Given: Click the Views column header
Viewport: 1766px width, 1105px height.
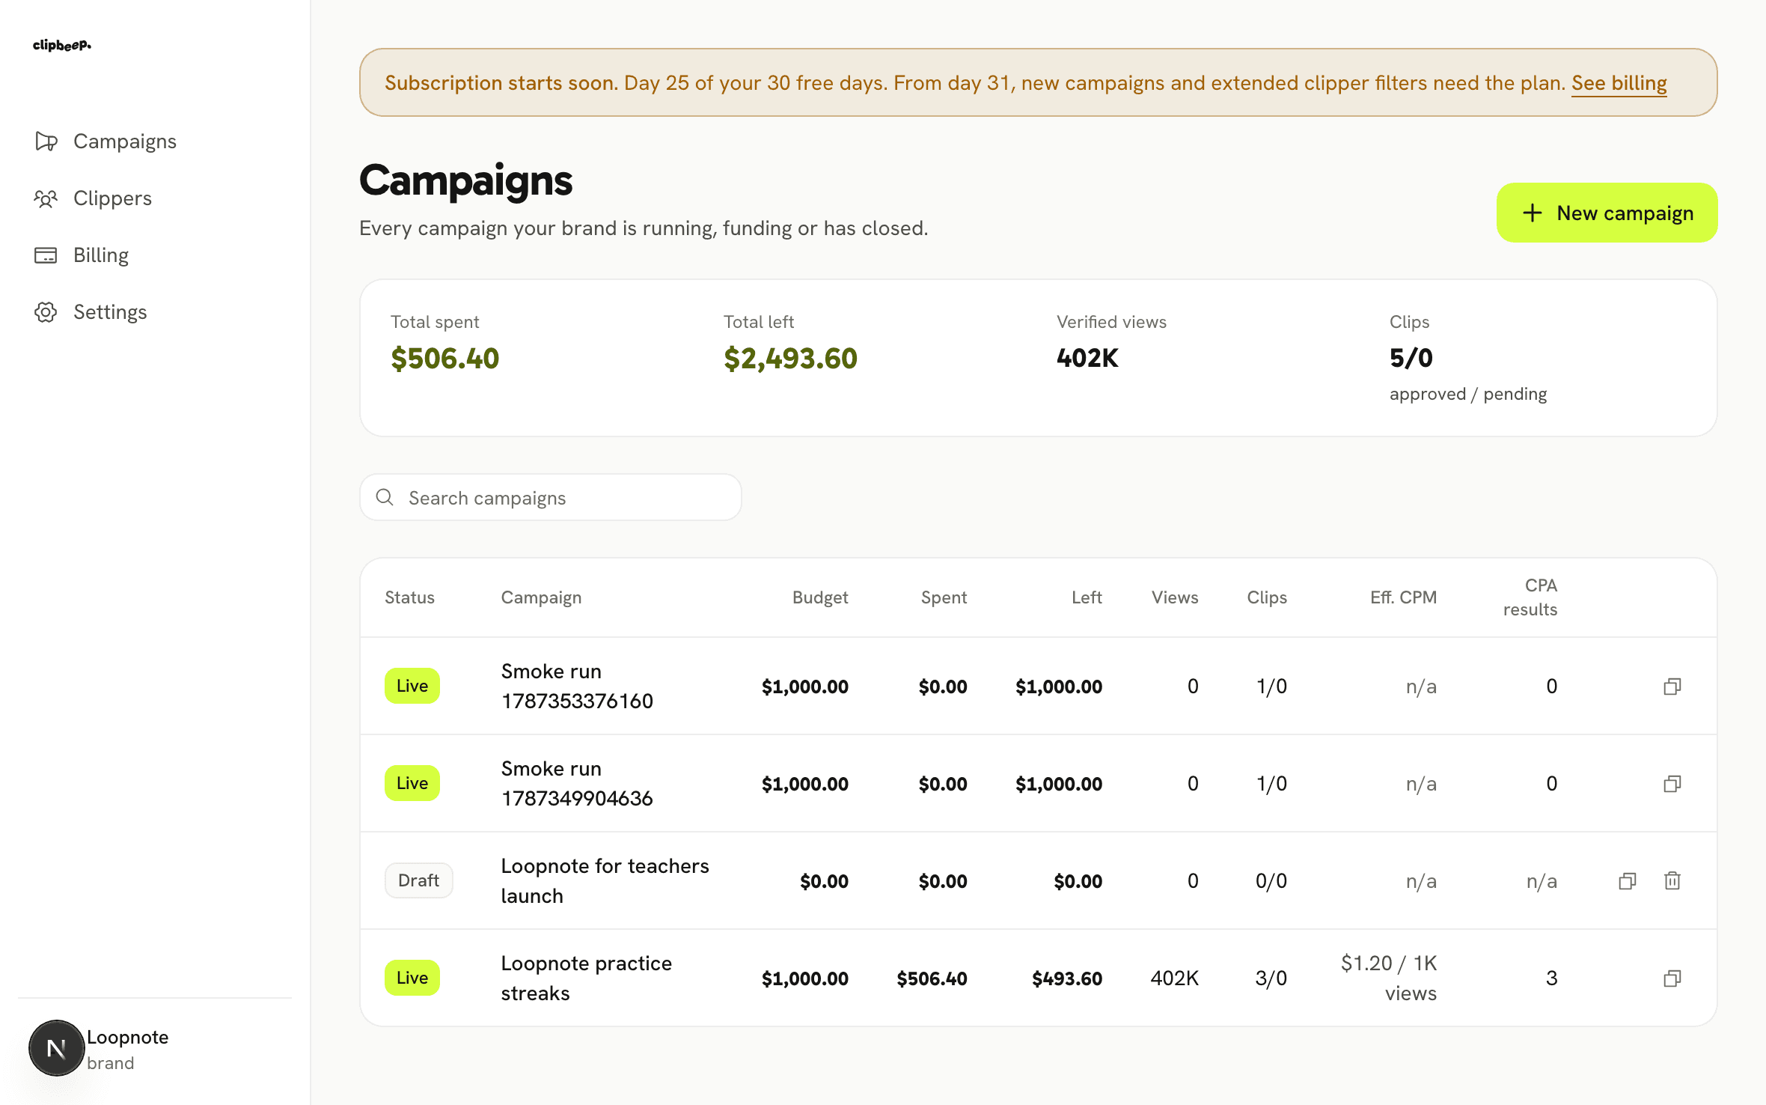Looking at the screenshot, I should coord(1175,597).
